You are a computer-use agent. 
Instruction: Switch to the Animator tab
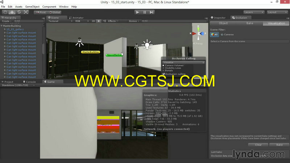point(76,18)
